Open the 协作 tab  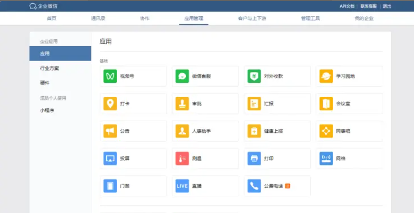(x=145, y=19)
